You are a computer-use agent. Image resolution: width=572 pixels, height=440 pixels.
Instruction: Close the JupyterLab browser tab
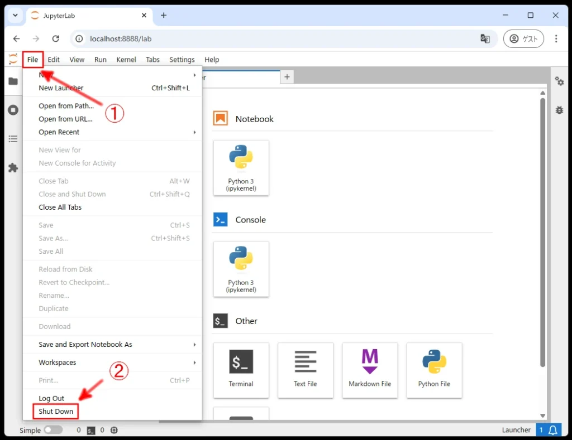pos(144,15)
